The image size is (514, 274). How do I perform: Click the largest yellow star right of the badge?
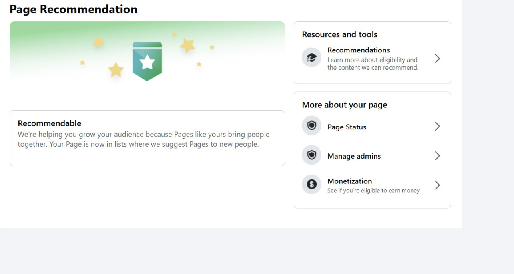pyautogui.click(x=187, y=46)
